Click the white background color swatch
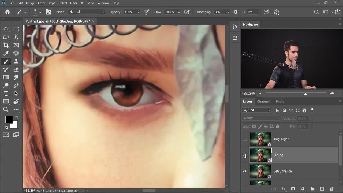Image resolution: width=343 pixels, height=193 pixels. [15, 126]
